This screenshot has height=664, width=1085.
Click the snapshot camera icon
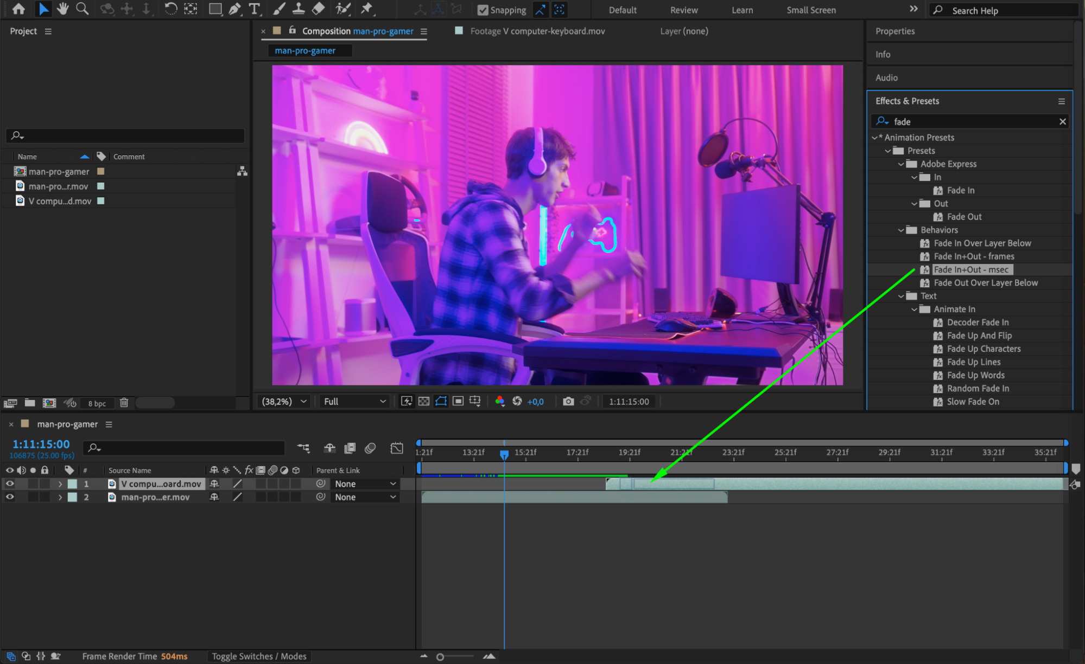[x=568, y=401]
